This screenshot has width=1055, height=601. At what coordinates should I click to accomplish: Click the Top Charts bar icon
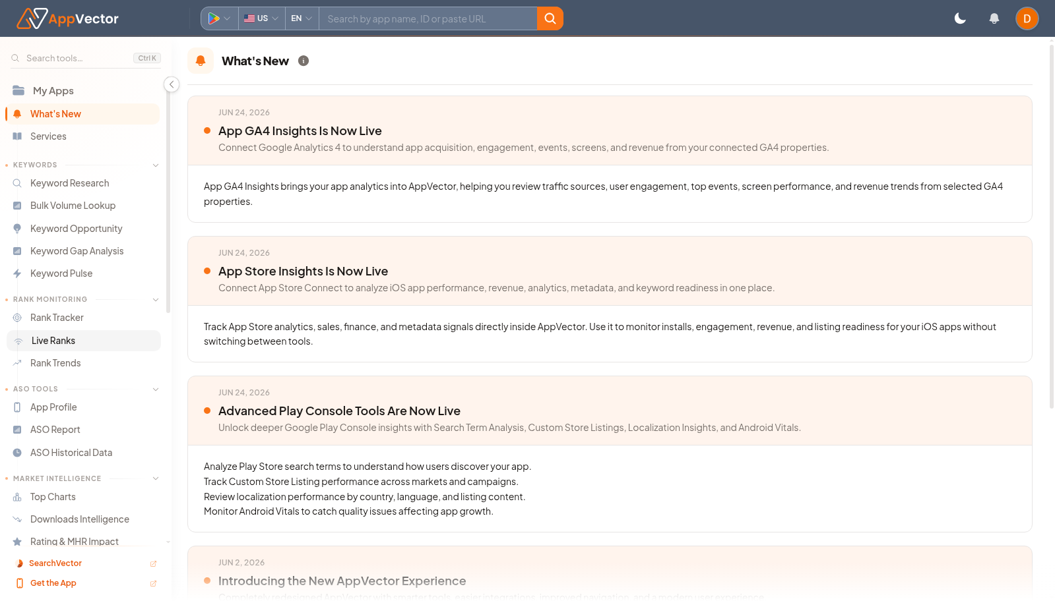(17, 497)
